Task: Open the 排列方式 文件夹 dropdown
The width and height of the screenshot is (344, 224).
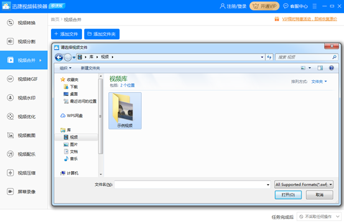Action: pos(319,82)
